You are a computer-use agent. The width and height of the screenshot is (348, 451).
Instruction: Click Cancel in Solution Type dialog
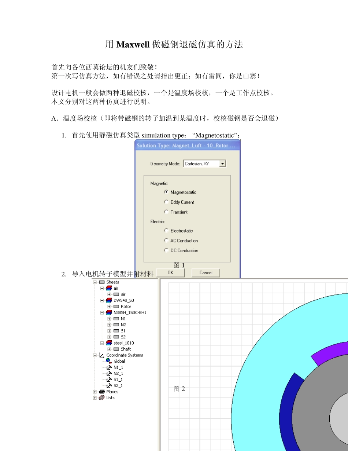pos(206,272)
